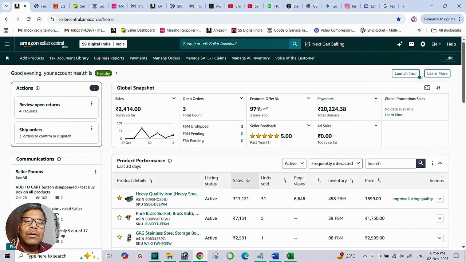Open Excel from the Windows taskbar

coord(290,256)
